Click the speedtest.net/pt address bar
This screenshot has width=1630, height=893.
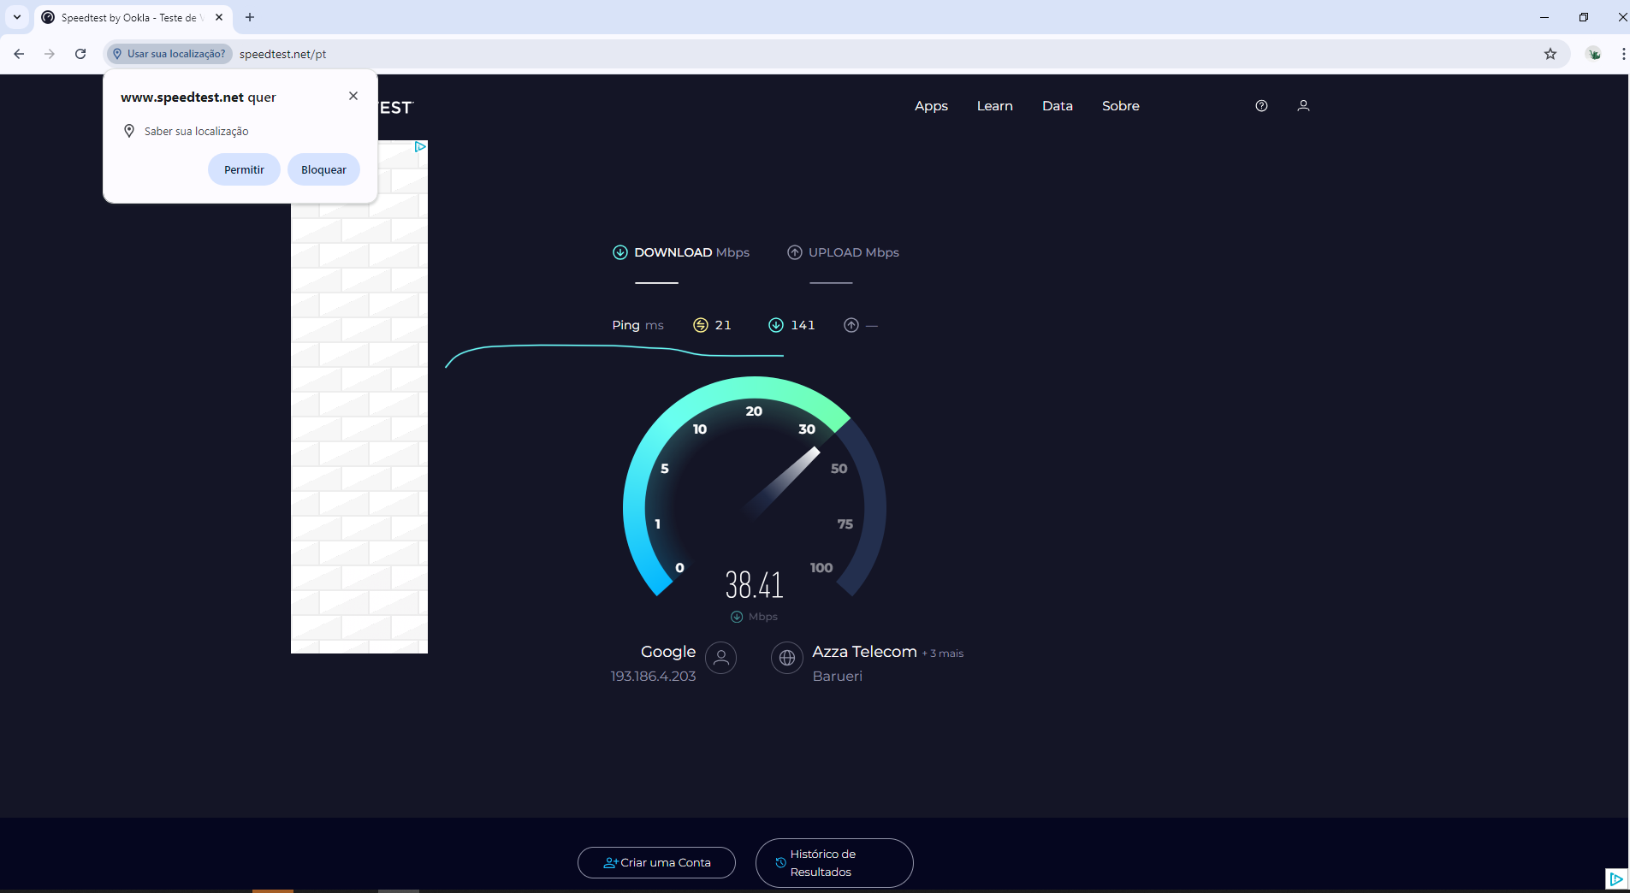point(283,54)
